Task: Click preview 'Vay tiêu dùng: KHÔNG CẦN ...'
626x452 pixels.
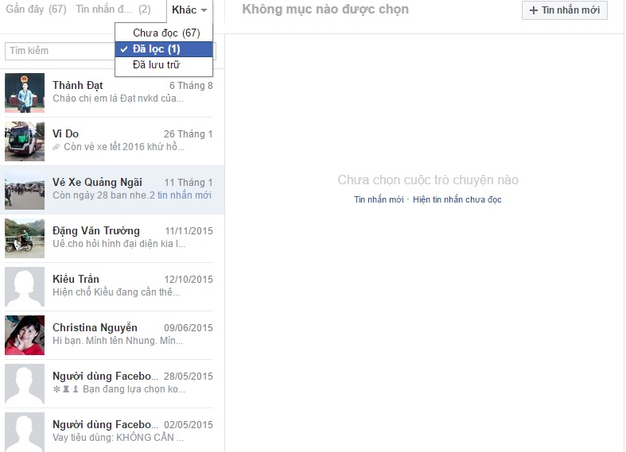Action: [x=119, y=438]
